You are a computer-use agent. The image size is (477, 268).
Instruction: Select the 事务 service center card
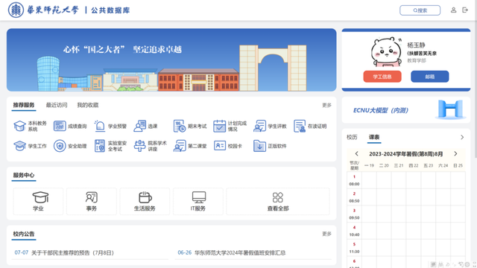click(91, 201)
